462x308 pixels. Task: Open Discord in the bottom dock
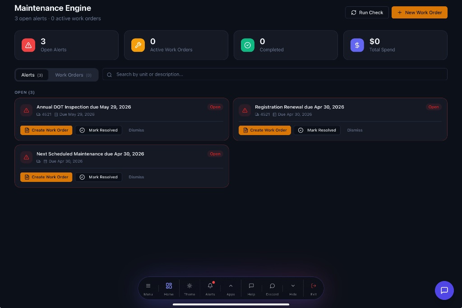pos(272,289)
